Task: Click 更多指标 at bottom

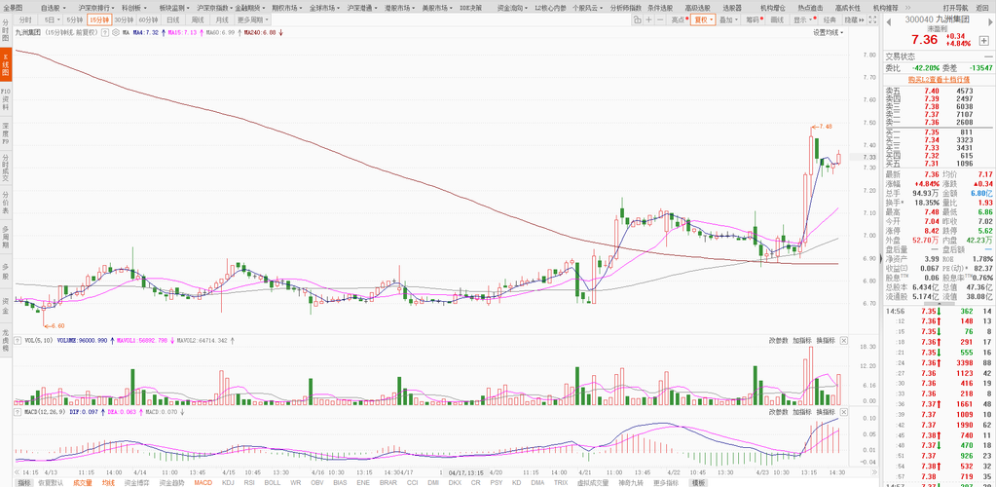Action: pos(665,482)
